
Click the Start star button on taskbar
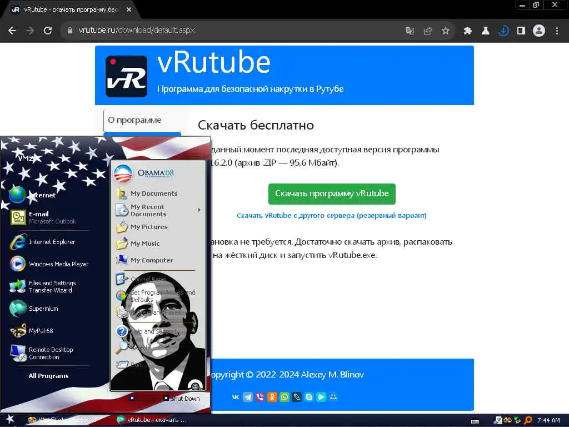click(10, 420)
